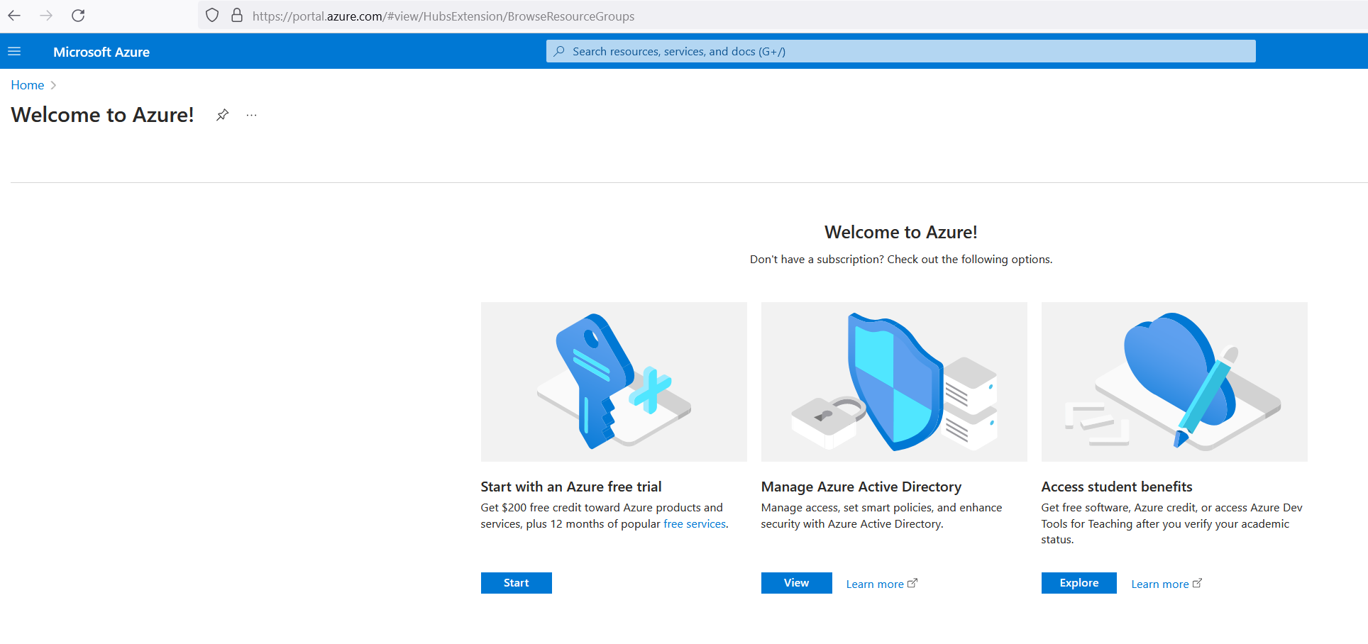Click the Don't have a subscription text
The height and width of the screenshot is (644, 1368).
pyautogui.click(x=901, y=260)
